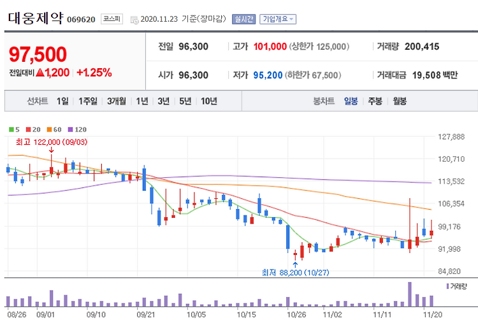
Task: Click the 실시간 real-time button
Action: 243,19
